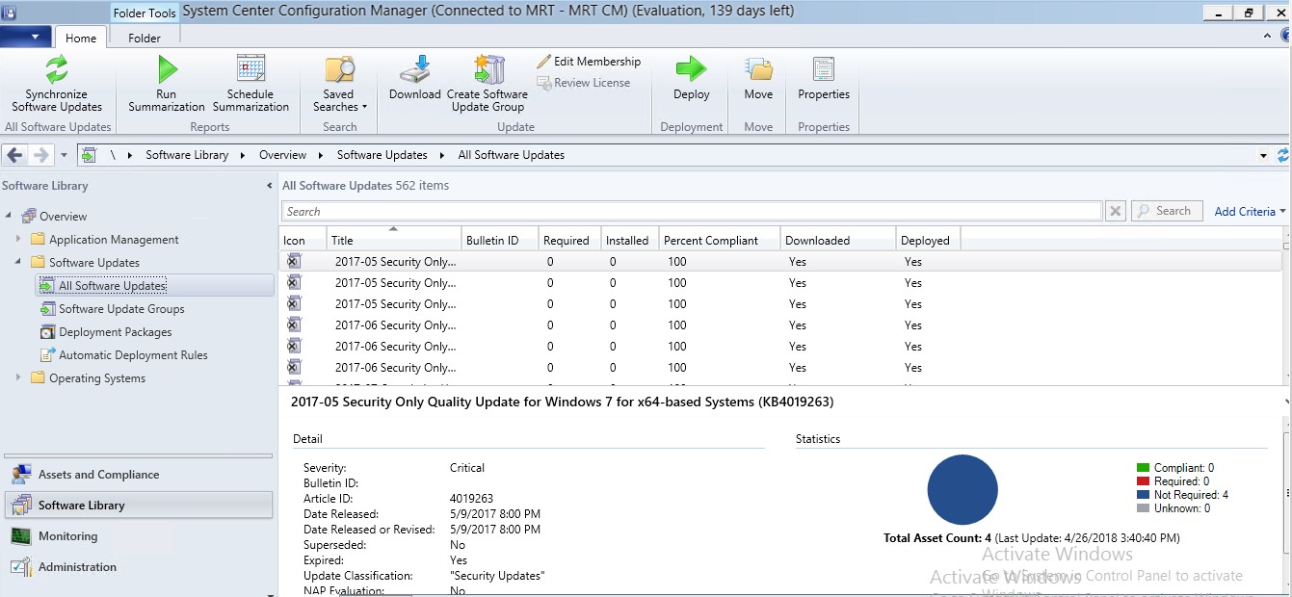Select the Home ribbon tab
Image resolution: width=1292 pixels, height=597 pixels.
click(x=81, y=39)
